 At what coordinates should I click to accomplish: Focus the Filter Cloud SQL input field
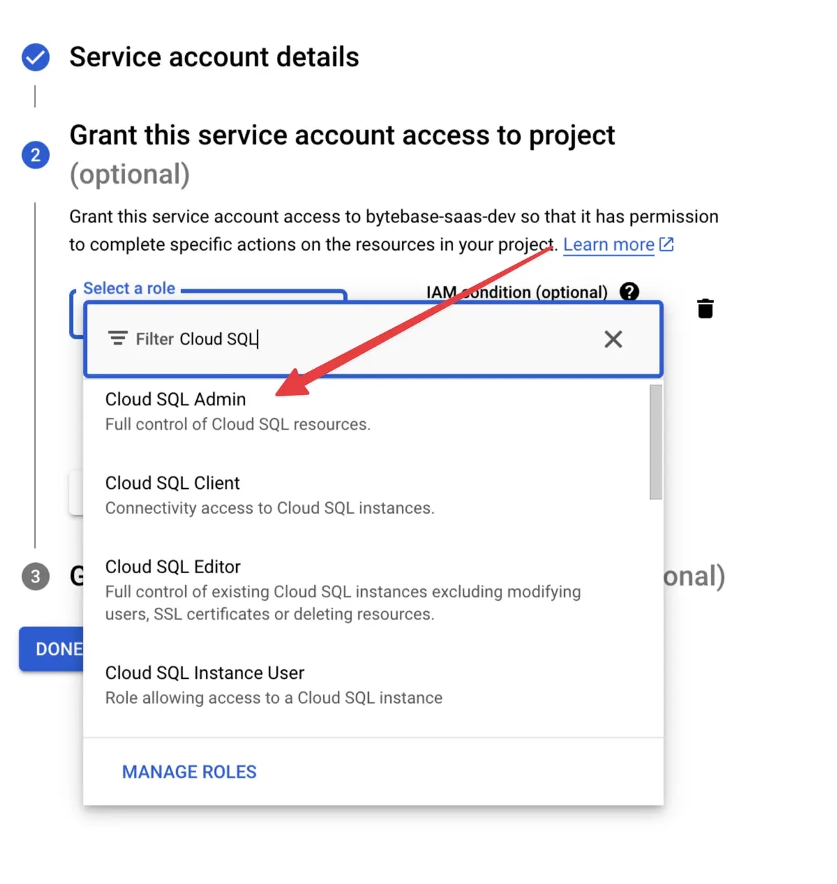(x=373, y=339)
